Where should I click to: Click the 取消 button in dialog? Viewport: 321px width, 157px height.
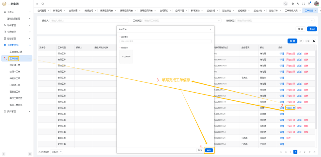(x=200, y=150)
